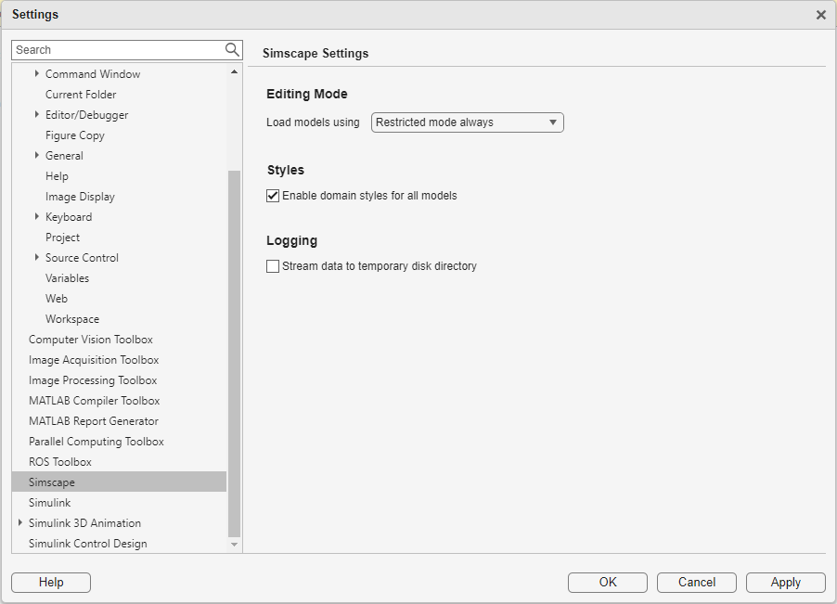The width and height of the screenshot is (837, 604).
Task: Open the Load models using dropdown
Action: tap(467, 122)
